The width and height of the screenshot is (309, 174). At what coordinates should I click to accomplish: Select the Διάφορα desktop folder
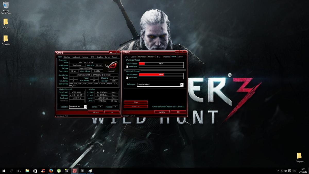(299, 158)
